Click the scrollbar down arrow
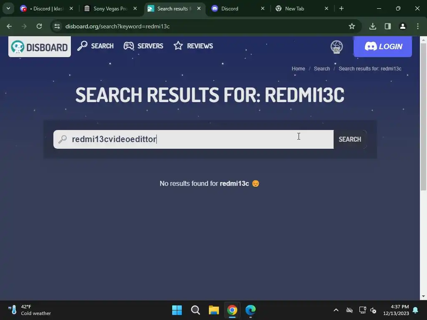Screen dimensions: 427x320 pos(423,296)
